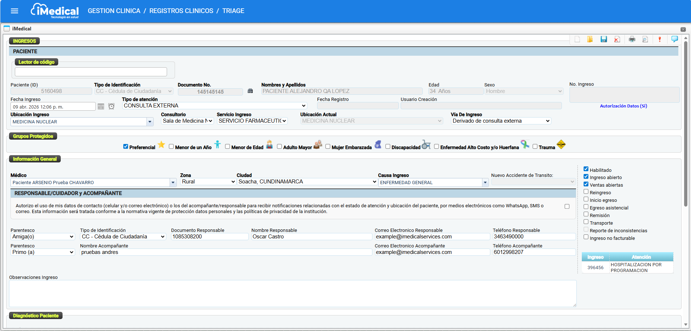Image resolution: width=691 pixels, height=331 pixels.
Task: Open the Tipo de atención dropdown
Action: pyautogui.click(x=214, y=106)
